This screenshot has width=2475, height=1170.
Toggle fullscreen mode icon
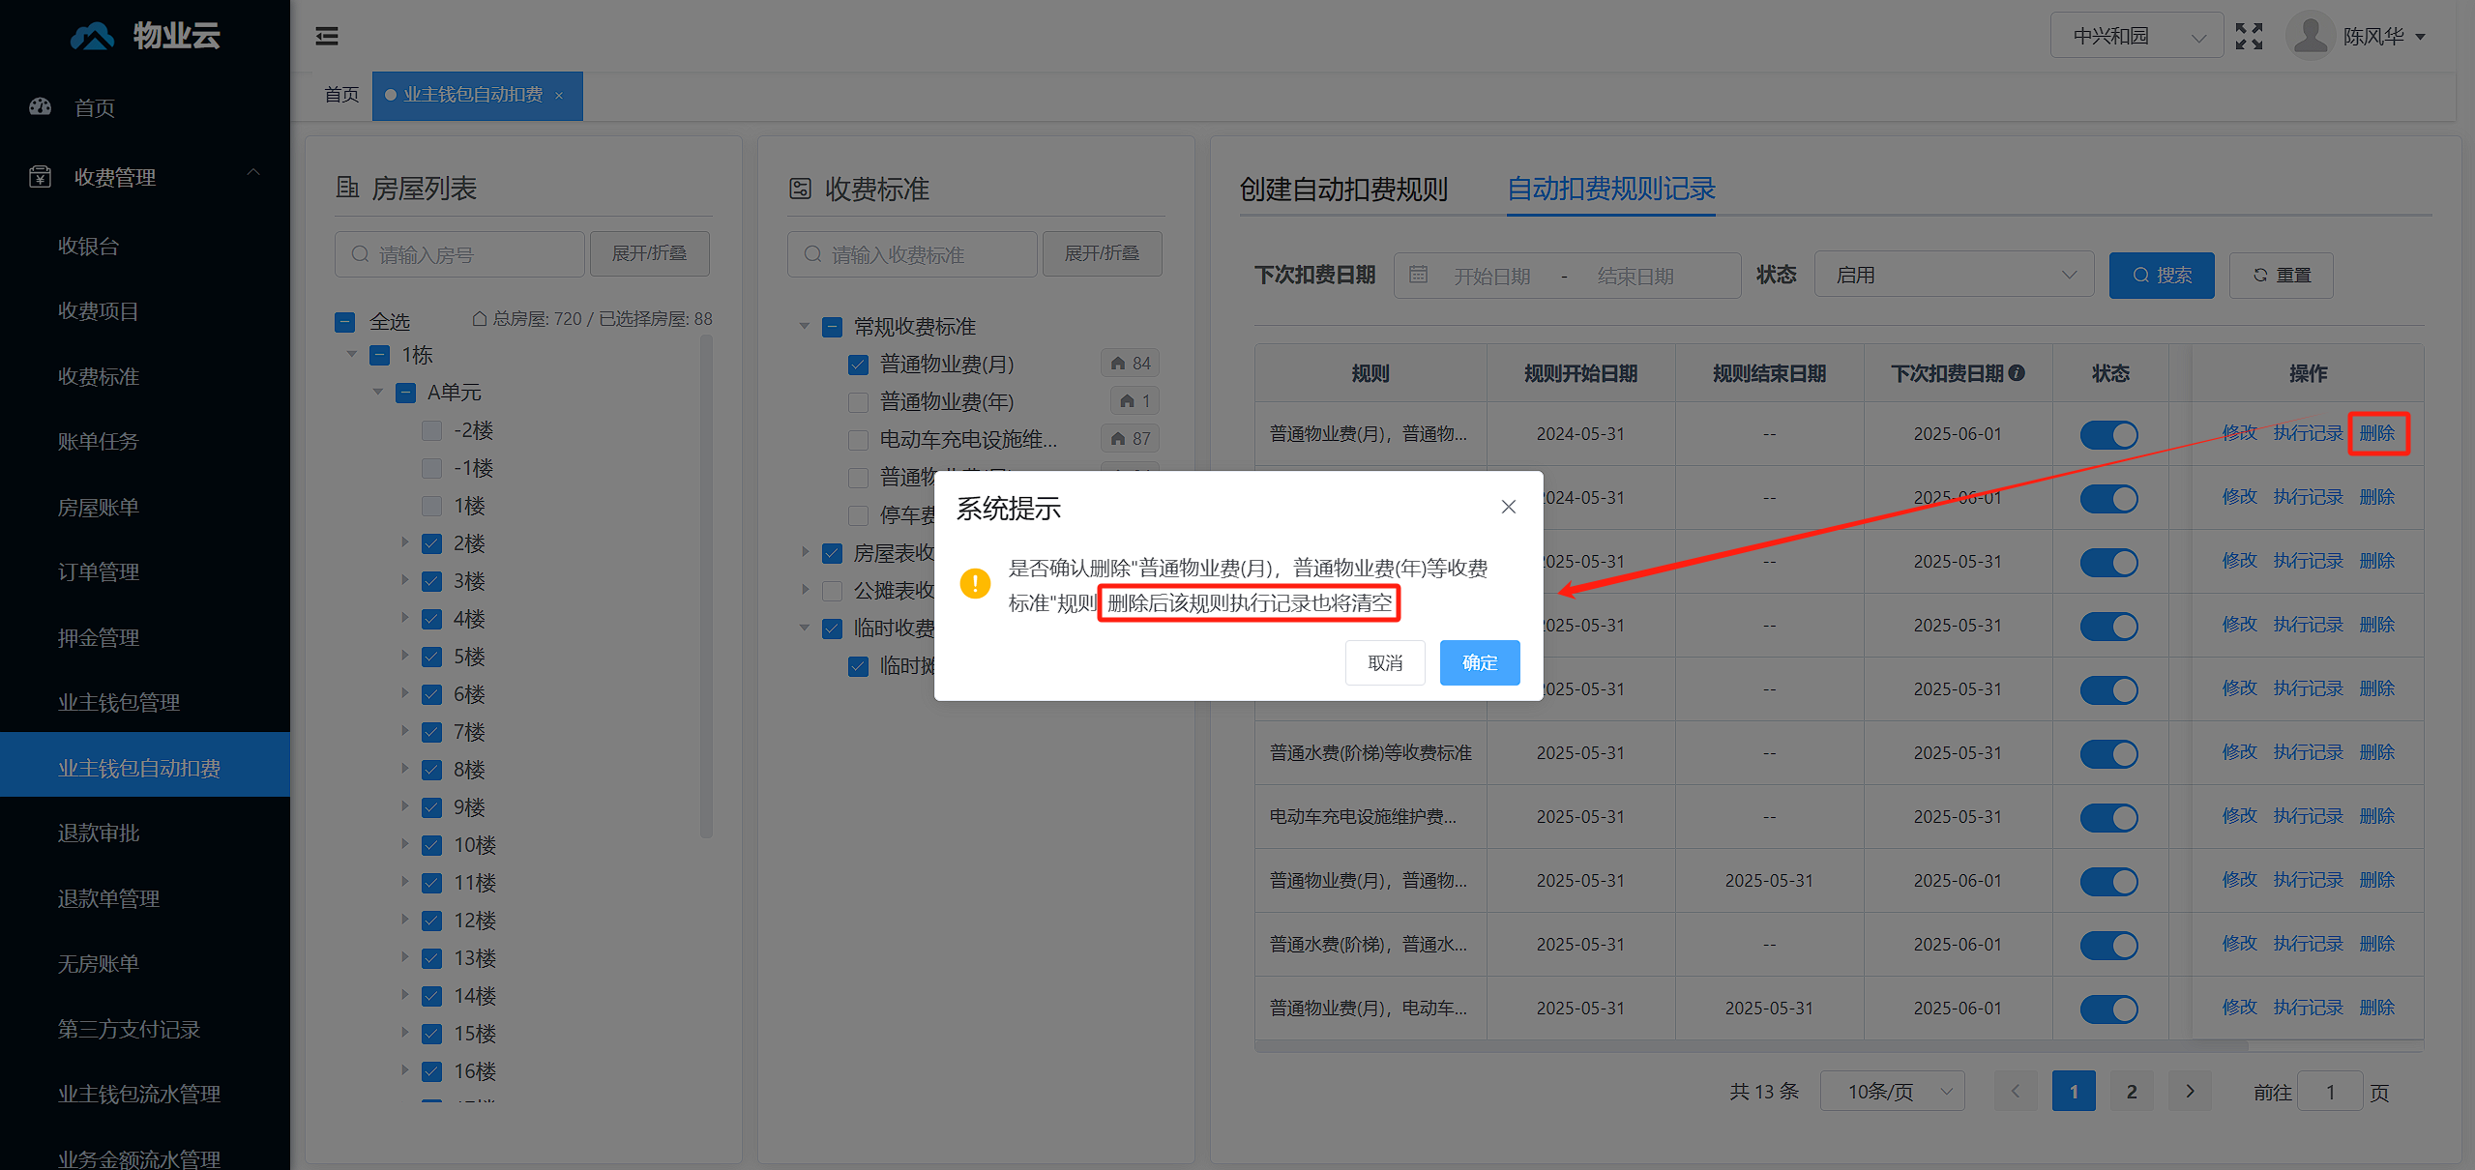[x=2249, y=37]
